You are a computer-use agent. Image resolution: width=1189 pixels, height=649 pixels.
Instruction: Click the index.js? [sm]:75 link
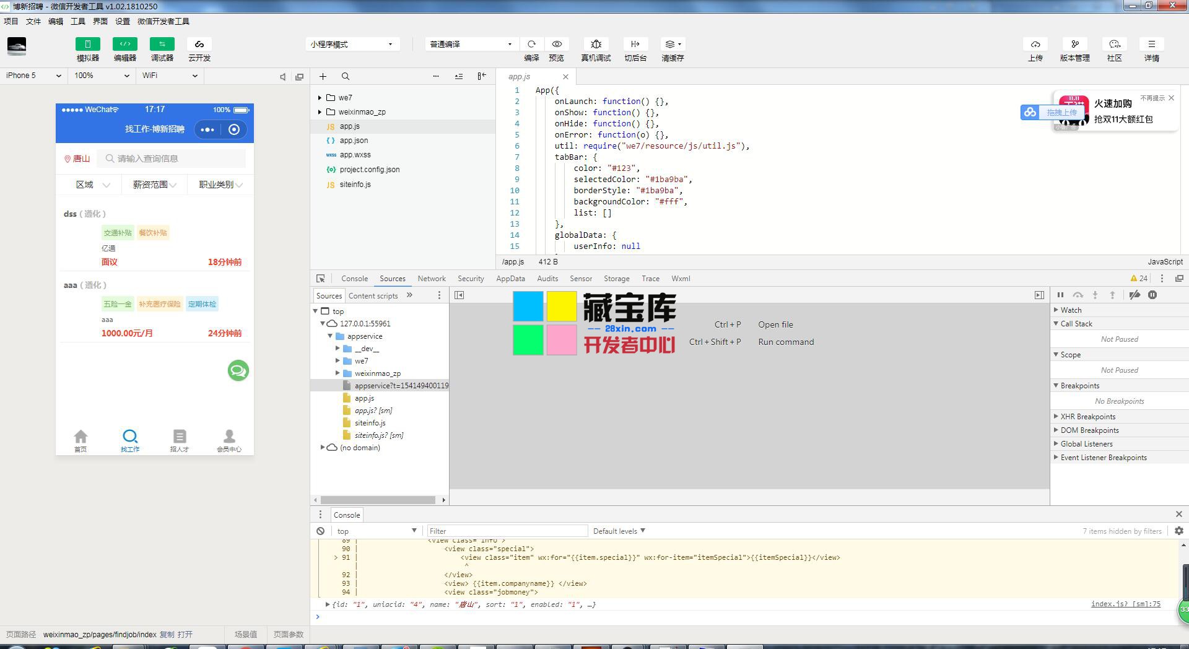point(1125,604)
